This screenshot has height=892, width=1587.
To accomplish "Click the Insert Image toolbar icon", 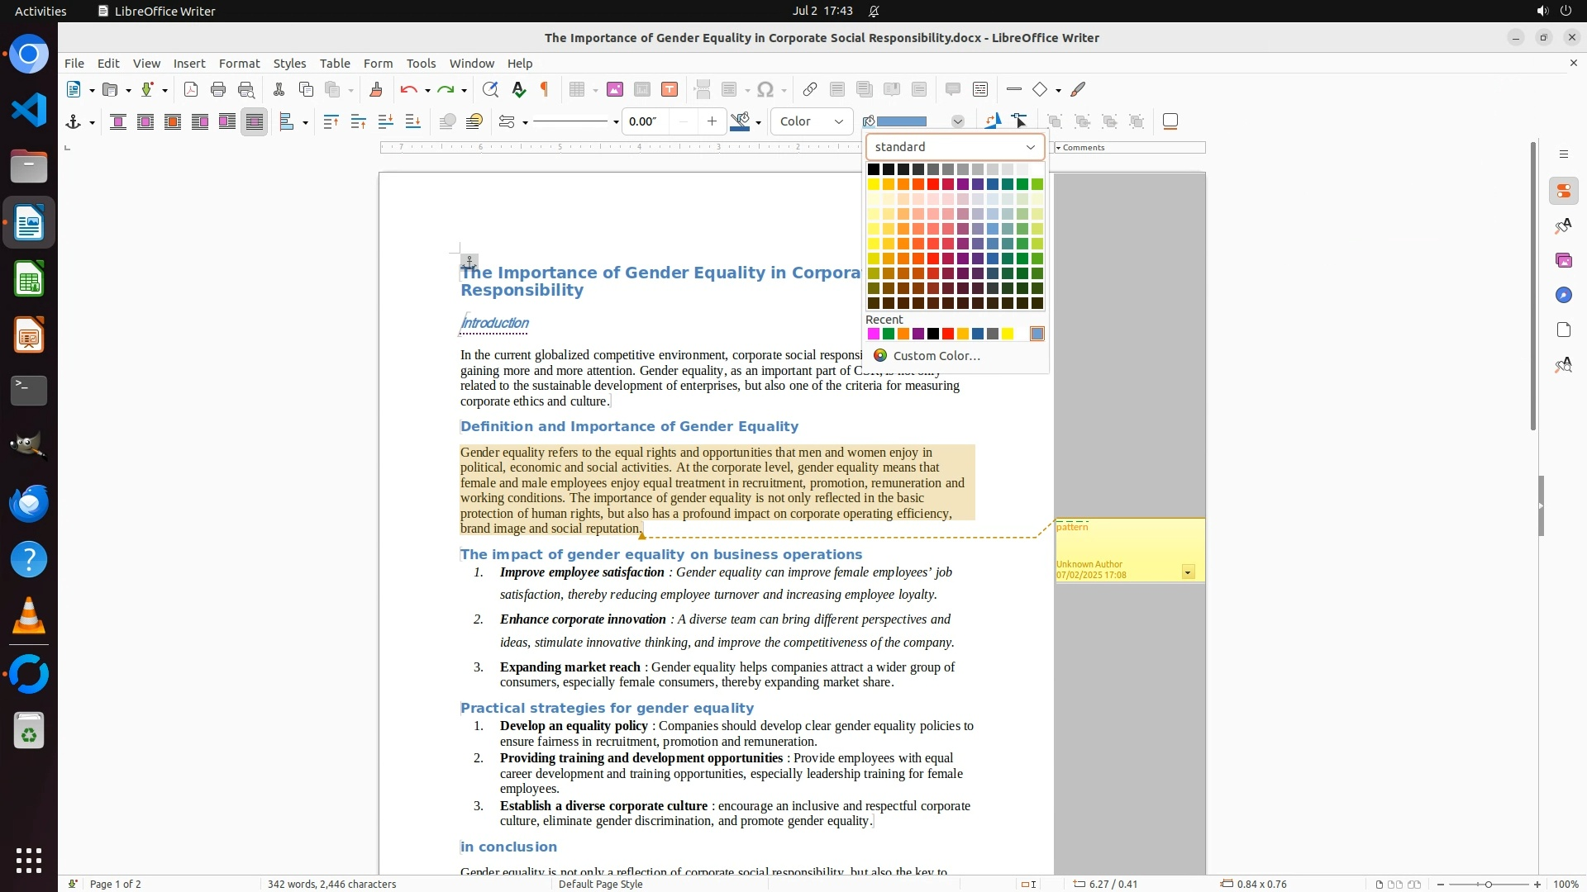I will coord(614,90).
